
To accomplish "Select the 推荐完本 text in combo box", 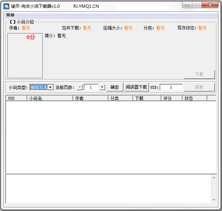I will click(x=39, y=87).
